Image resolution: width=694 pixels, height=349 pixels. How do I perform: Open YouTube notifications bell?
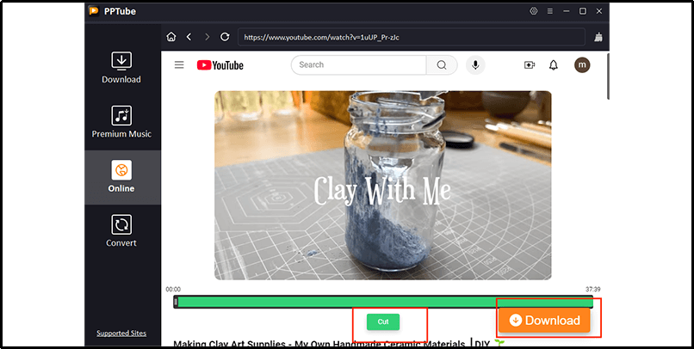click(x=554, y=64)
